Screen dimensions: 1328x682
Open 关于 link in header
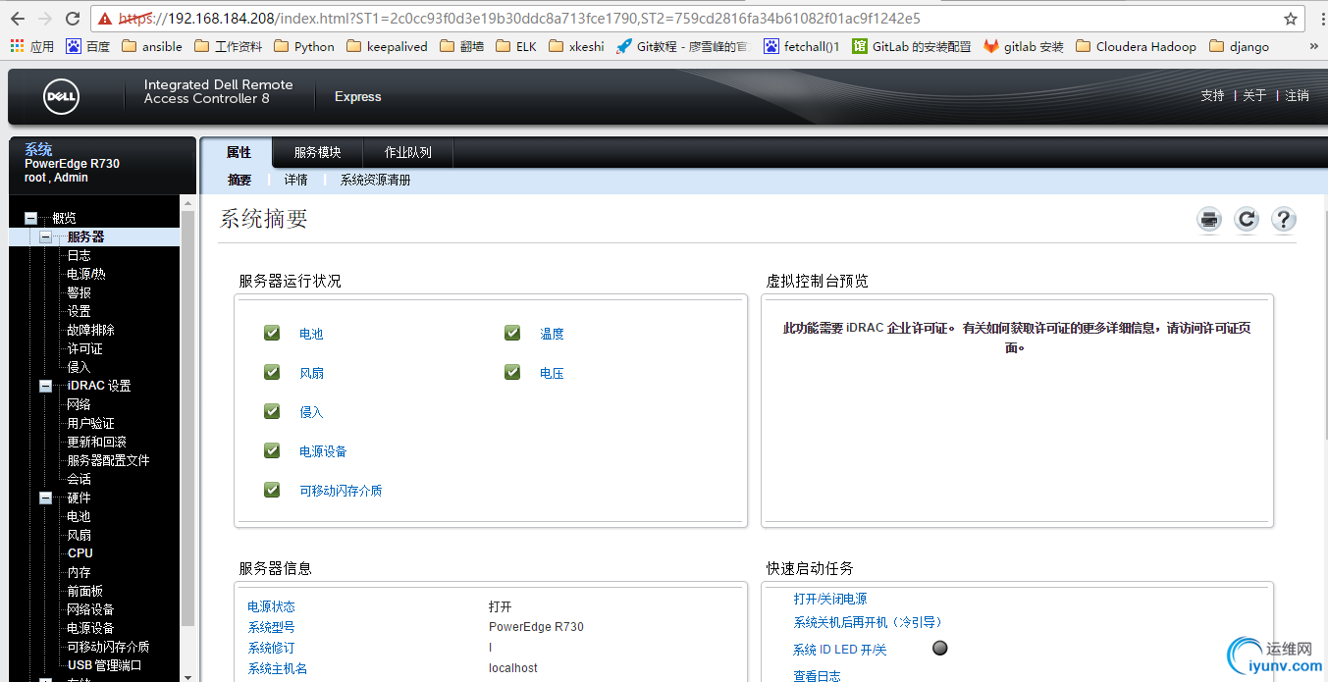1254,95
